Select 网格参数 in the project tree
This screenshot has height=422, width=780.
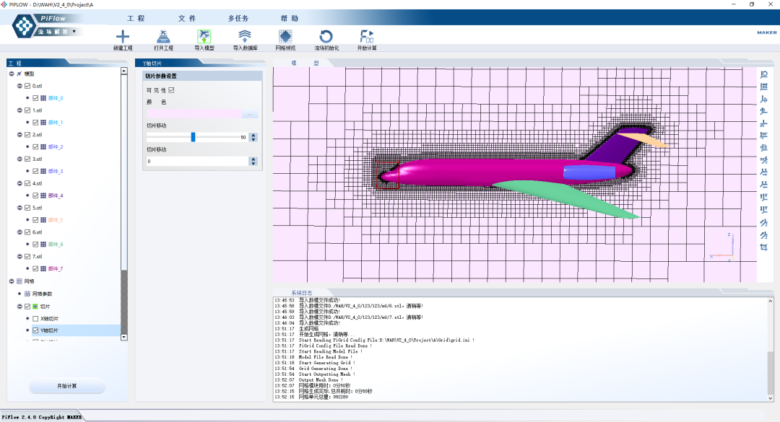point(42,294)
